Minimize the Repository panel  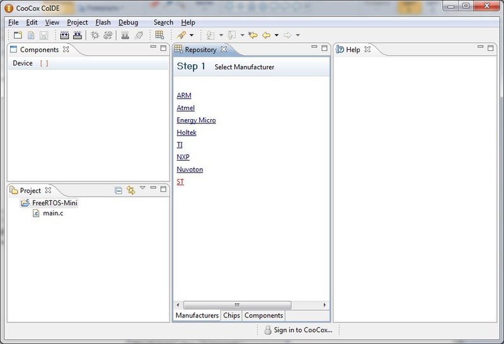tap(314, 47)
